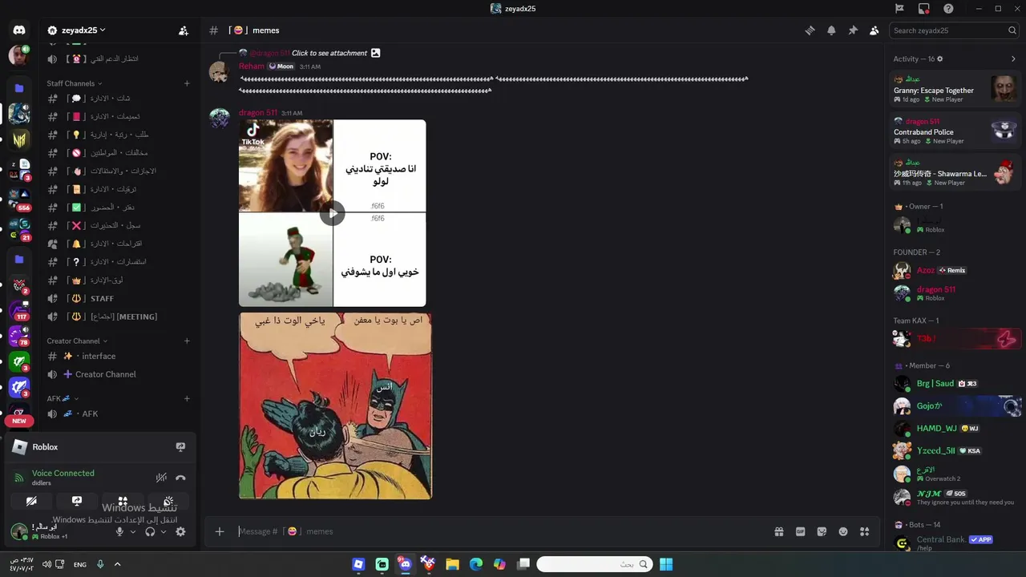Start an activity button in voice panel
This screenshot has width=1026, height=577.
(x=123, y=501)
